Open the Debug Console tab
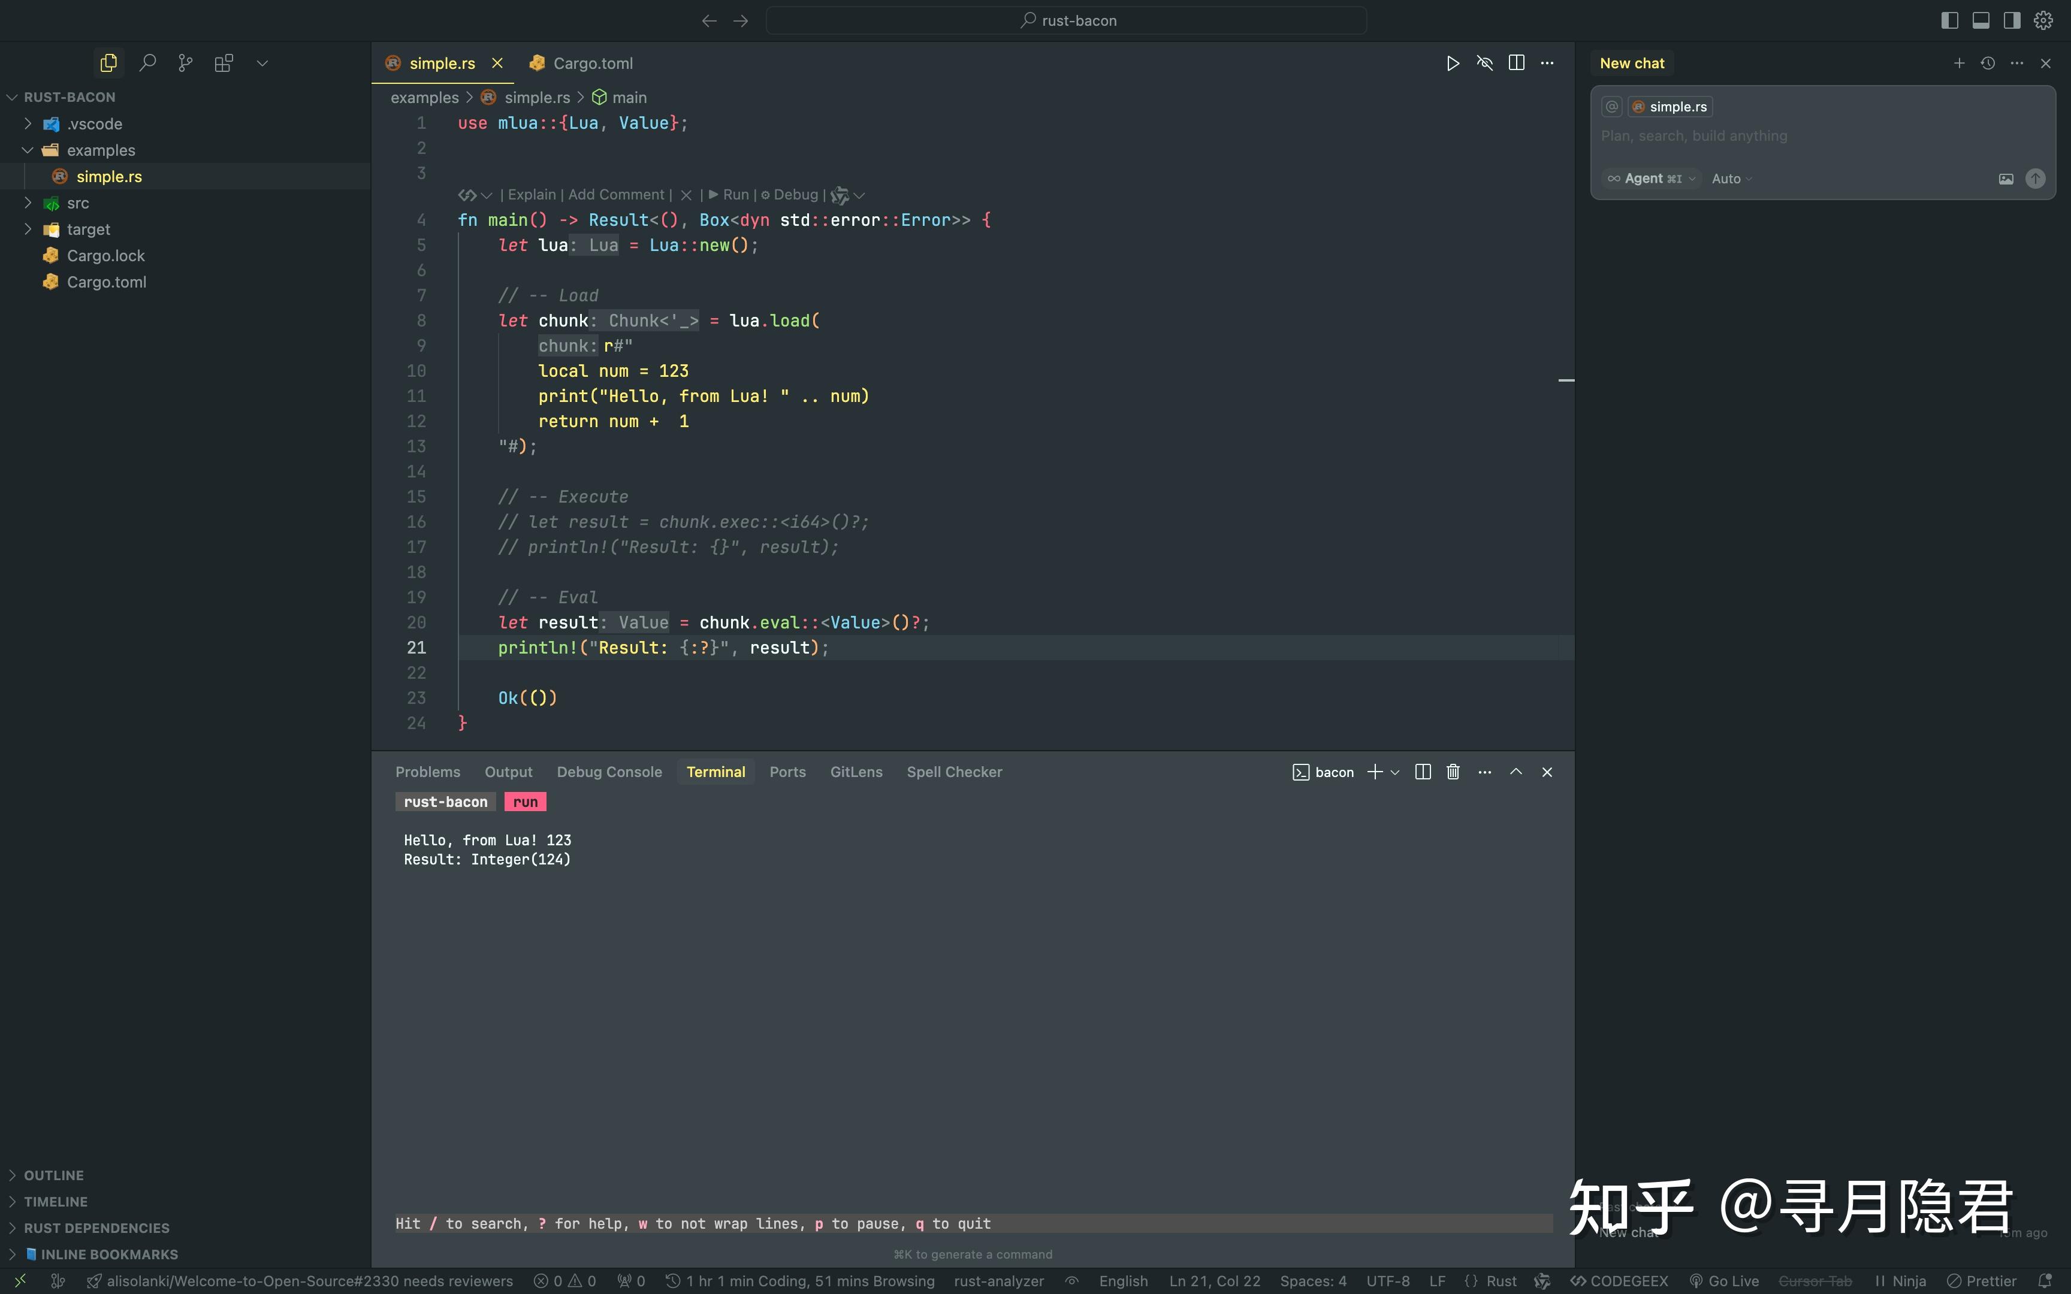2071x1294 pixels. click(x=608, y=771)
